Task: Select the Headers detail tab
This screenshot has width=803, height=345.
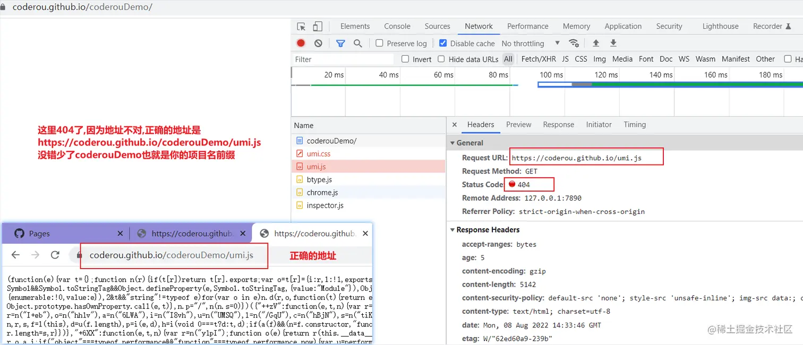Action: 481,125
